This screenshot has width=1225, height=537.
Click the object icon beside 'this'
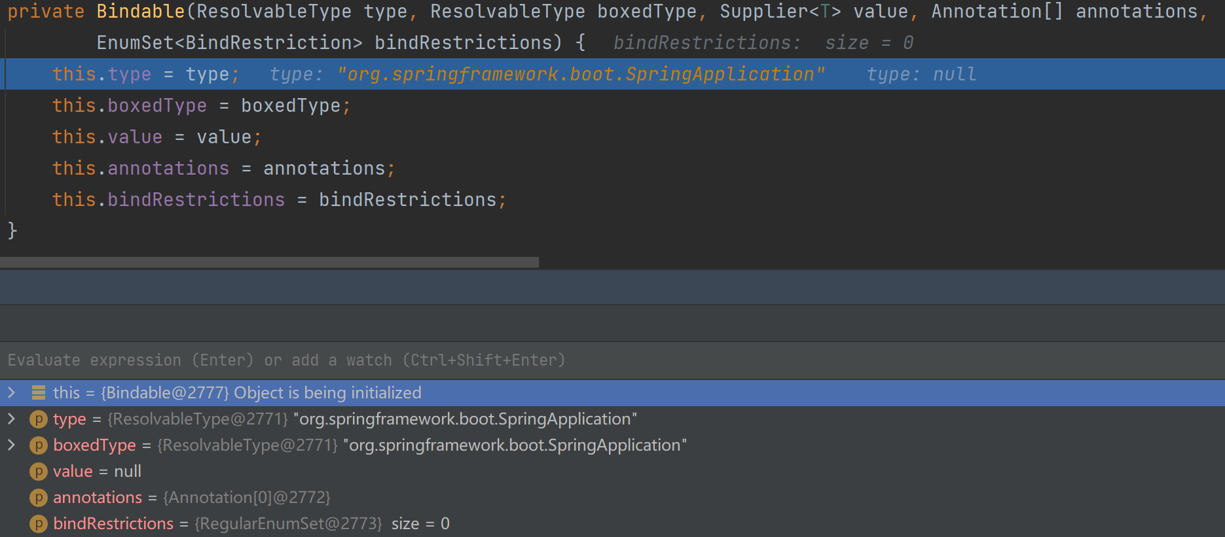coord(39,392)
